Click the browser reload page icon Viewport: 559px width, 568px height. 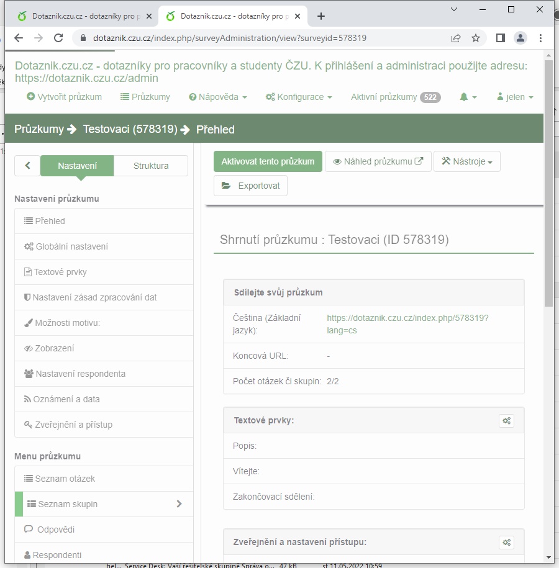(58, 38)
